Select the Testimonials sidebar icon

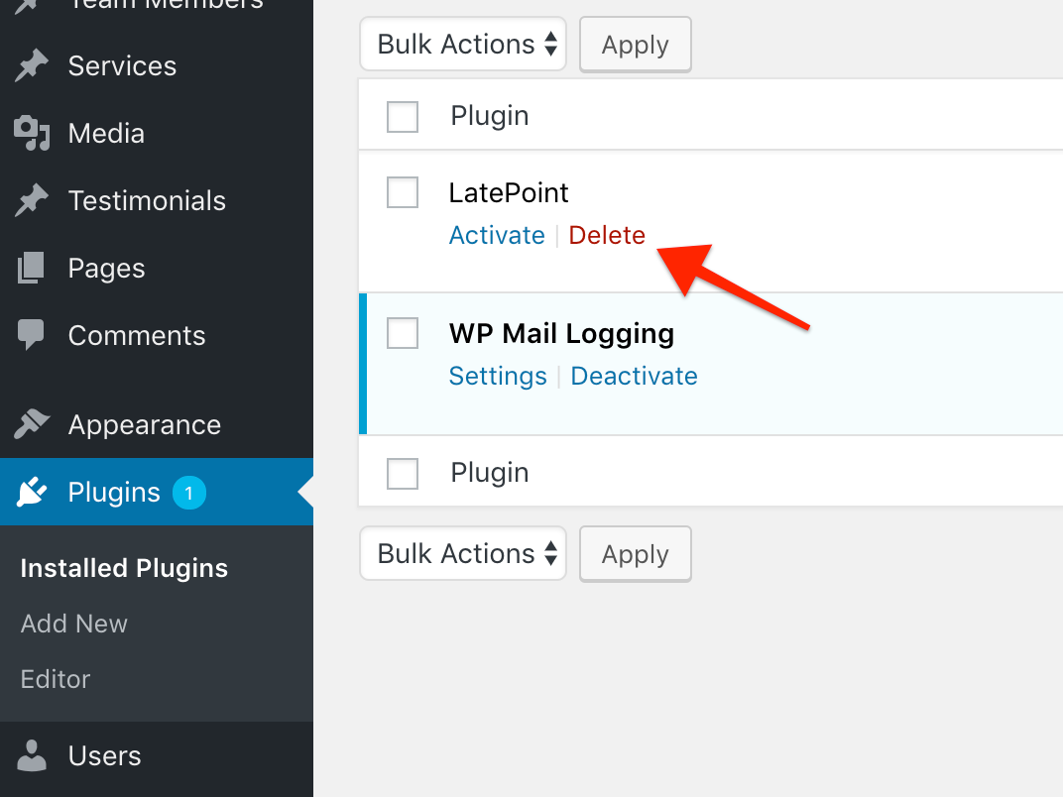[x=31, y=200]
